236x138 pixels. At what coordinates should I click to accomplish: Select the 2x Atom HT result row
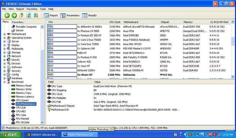click(138, 75)
